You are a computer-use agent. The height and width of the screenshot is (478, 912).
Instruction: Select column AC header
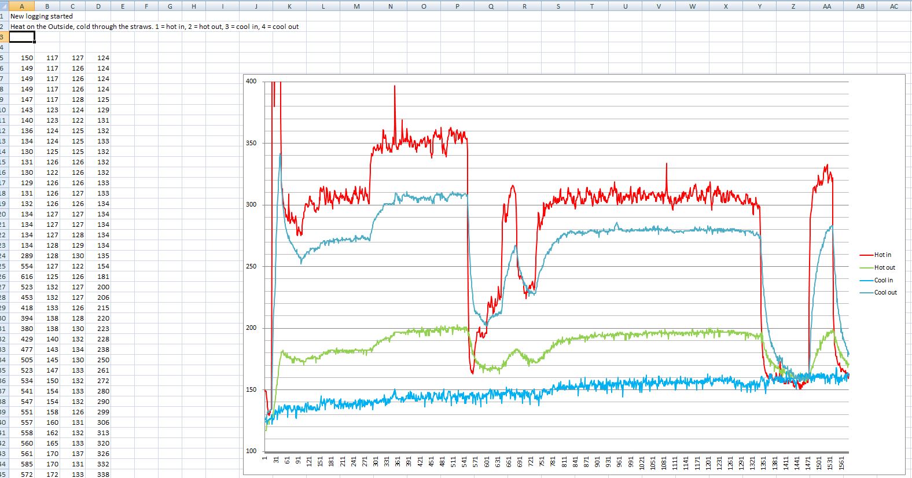894,6
